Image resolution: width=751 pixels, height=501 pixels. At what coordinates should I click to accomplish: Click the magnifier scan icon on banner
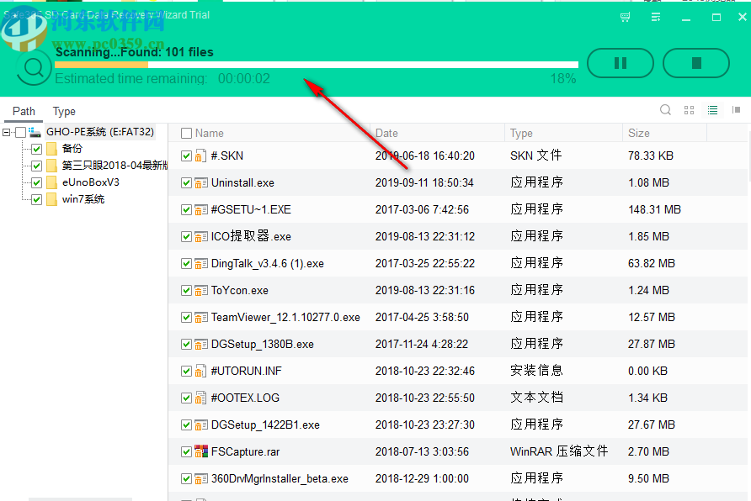tap(34, 68)
